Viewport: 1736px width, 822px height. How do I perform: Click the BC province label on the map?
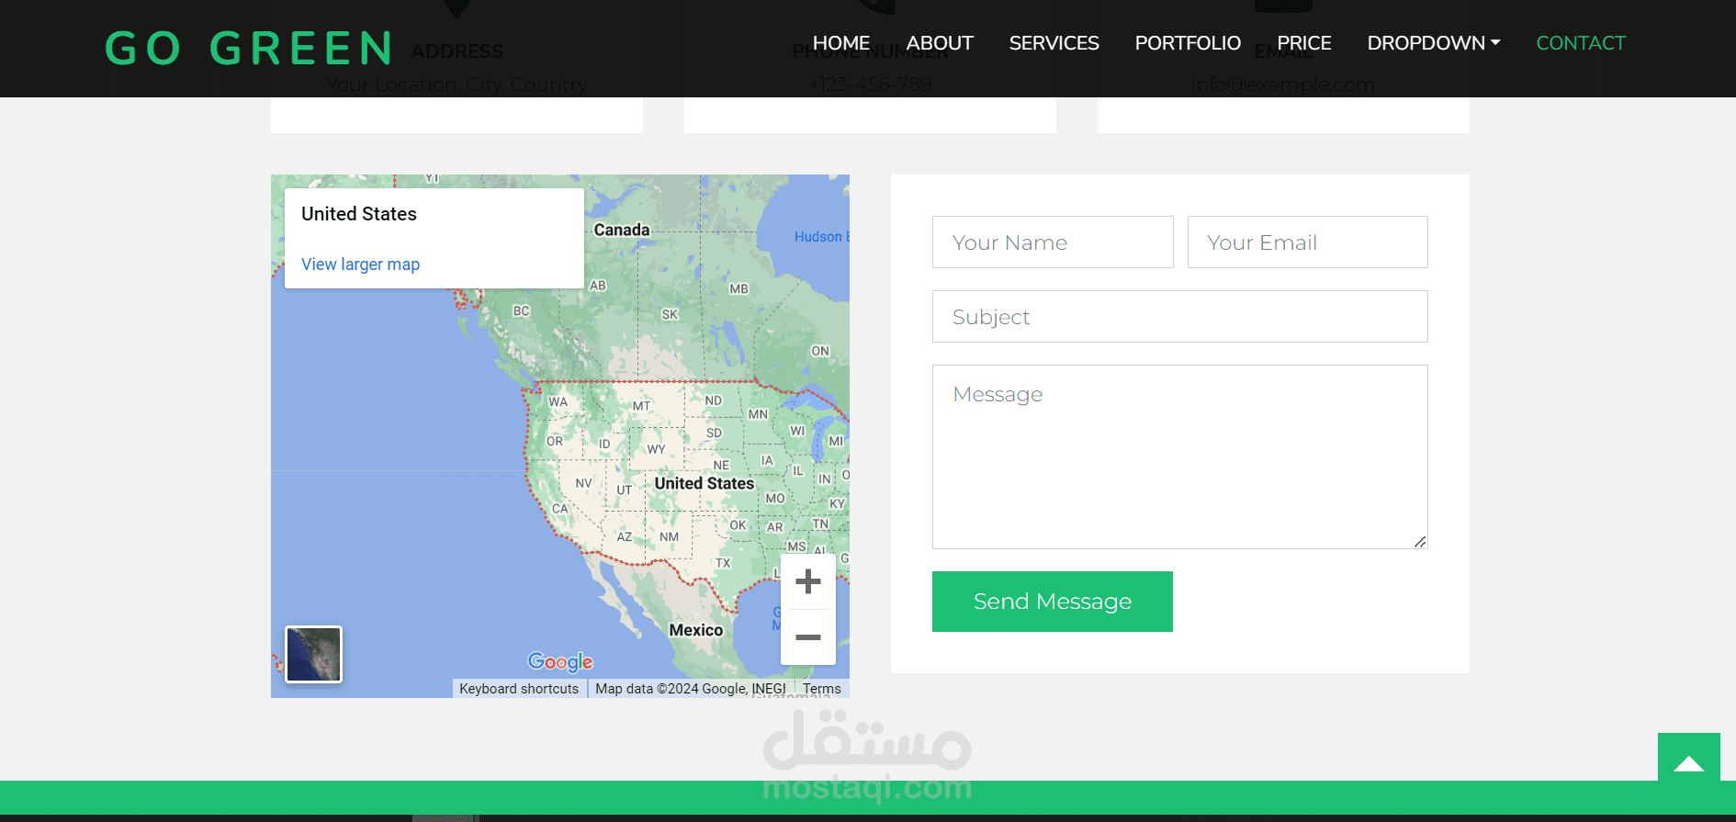click(x=522, y=310)
